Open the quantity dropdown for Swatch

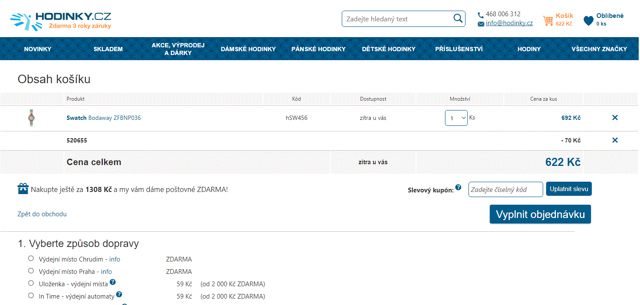click(x=456, y=118)
